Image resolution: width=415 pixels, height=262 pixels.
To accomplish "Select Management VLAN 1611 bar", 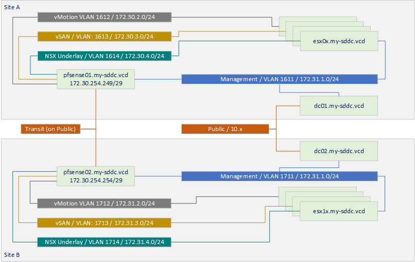I will coord(279,79).
